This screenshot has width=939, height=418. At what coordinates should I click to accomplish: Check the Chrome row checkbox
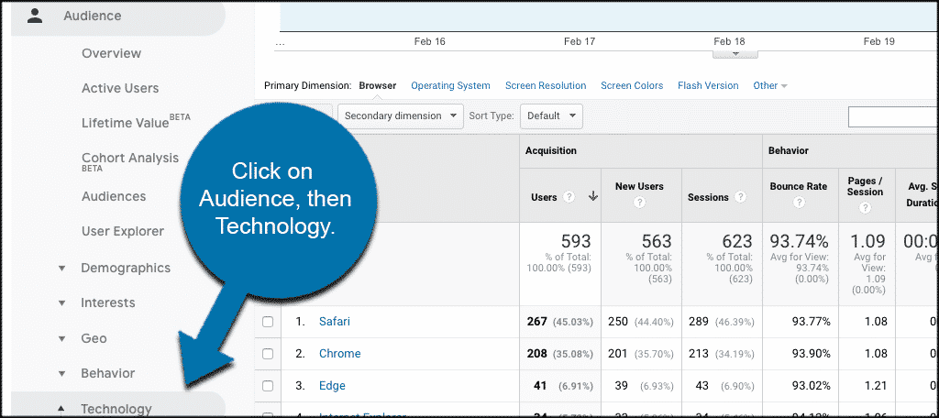click(268, 353)
